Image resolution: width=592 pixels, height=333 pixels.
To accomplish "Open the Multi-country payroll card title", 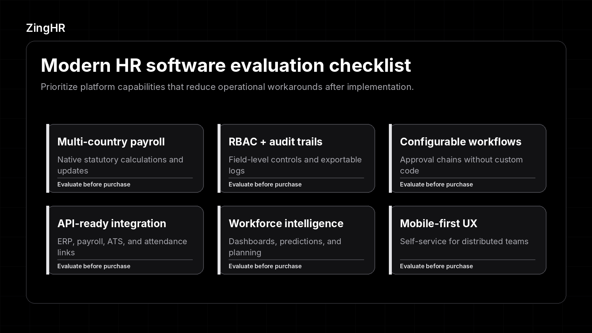I will pyautogui.click(x=111, y=142).
